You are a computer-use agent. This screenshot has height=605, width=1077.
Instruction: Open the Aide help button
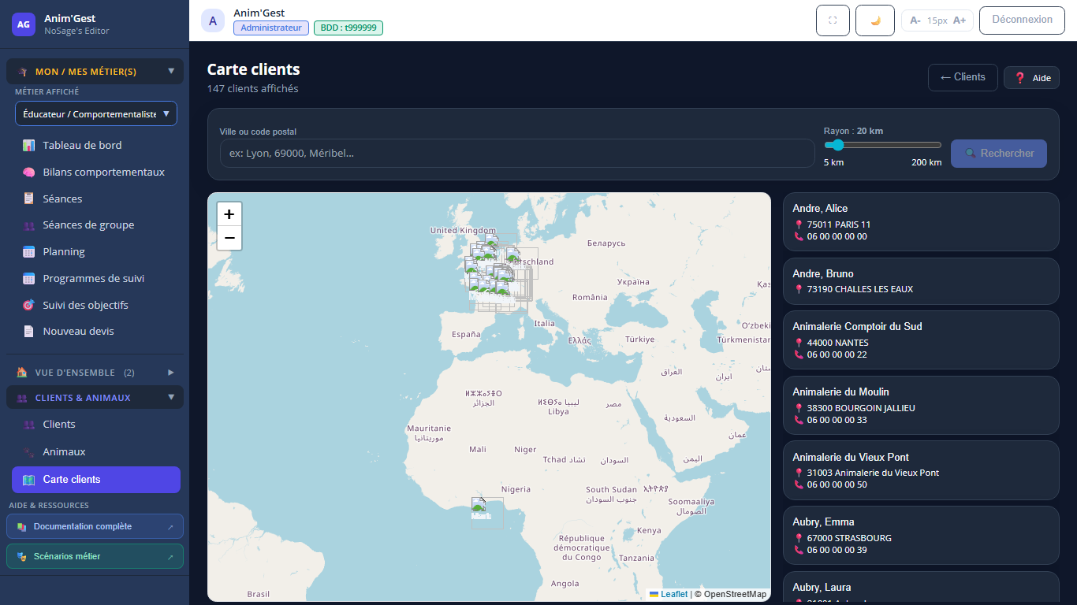pos(1031,78)
